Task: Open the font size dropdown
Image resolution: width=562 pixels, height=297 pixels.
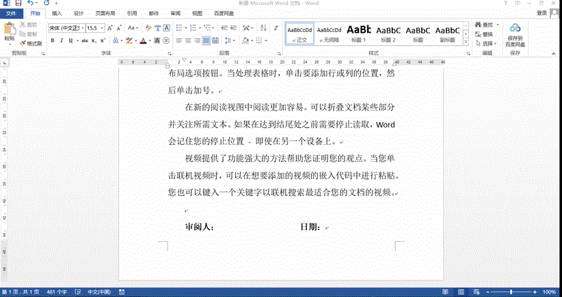Action: pos(103,28)
